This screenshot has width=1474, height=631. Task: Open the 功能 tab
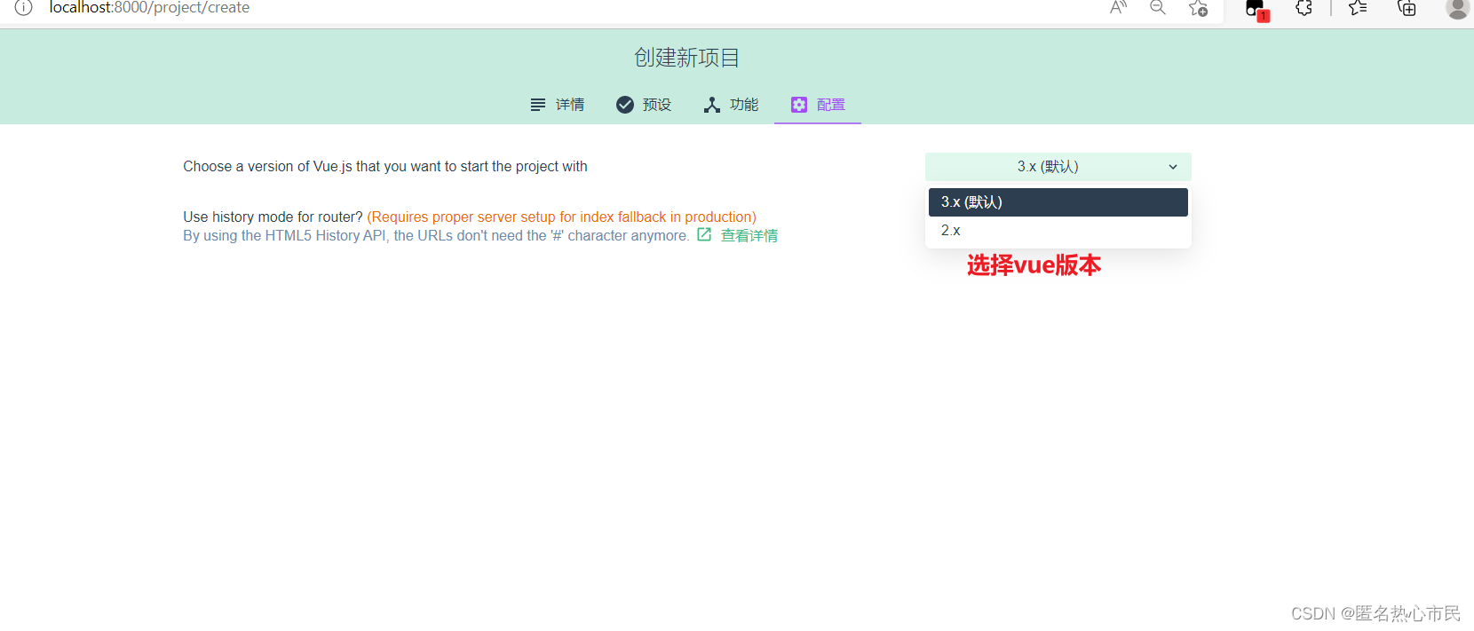[x=731, y=105]
